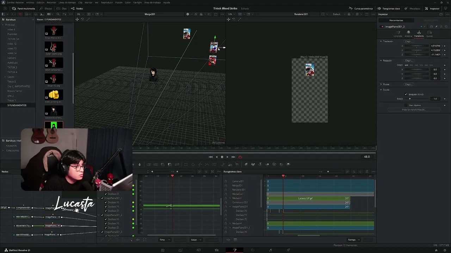Collapse the Rotación section
This screenshot has width=451, height=253.
coord(381,60)
